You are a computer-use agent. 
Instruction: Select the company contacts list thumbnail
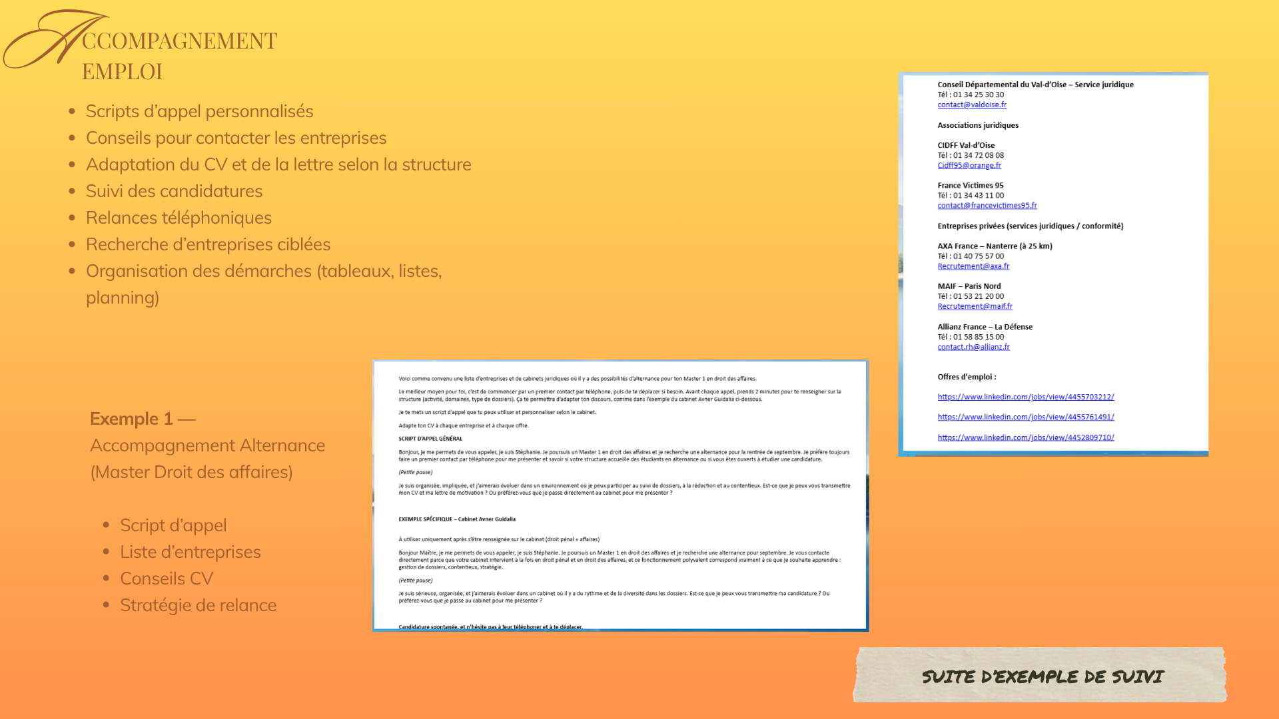point(1053,264)
